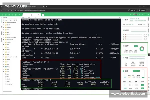This screenshot has width=150, height=100.
Task: Expand the dev folder
Action: (x=3, y=30)
